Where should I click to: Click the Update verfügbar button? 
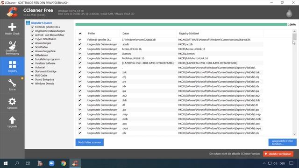pos(278,154)
